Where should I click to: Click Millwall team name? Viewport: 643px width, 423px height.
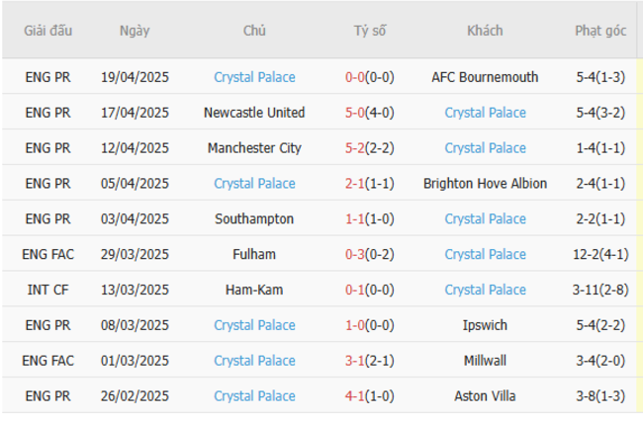pyautogui.click(x=485, y=361)
